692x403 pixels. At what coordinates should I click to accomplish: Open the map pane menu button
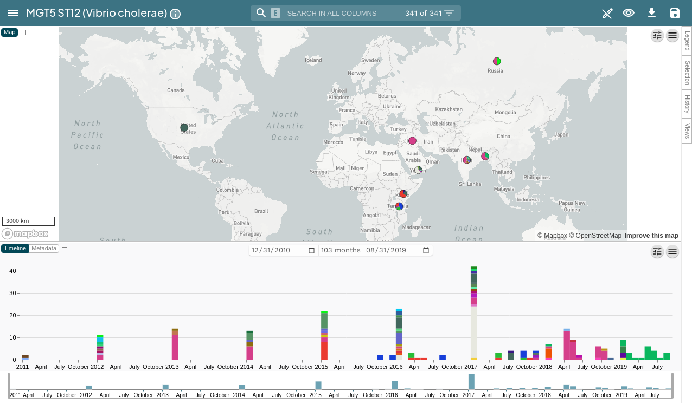coord(672,35)
